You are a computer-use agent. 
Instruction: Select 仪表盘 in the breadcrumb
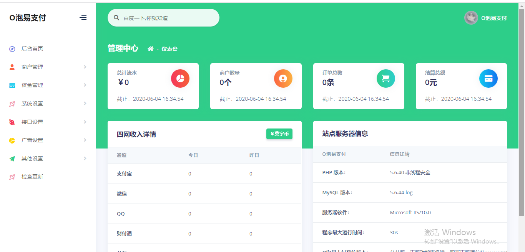coord(170,49)
